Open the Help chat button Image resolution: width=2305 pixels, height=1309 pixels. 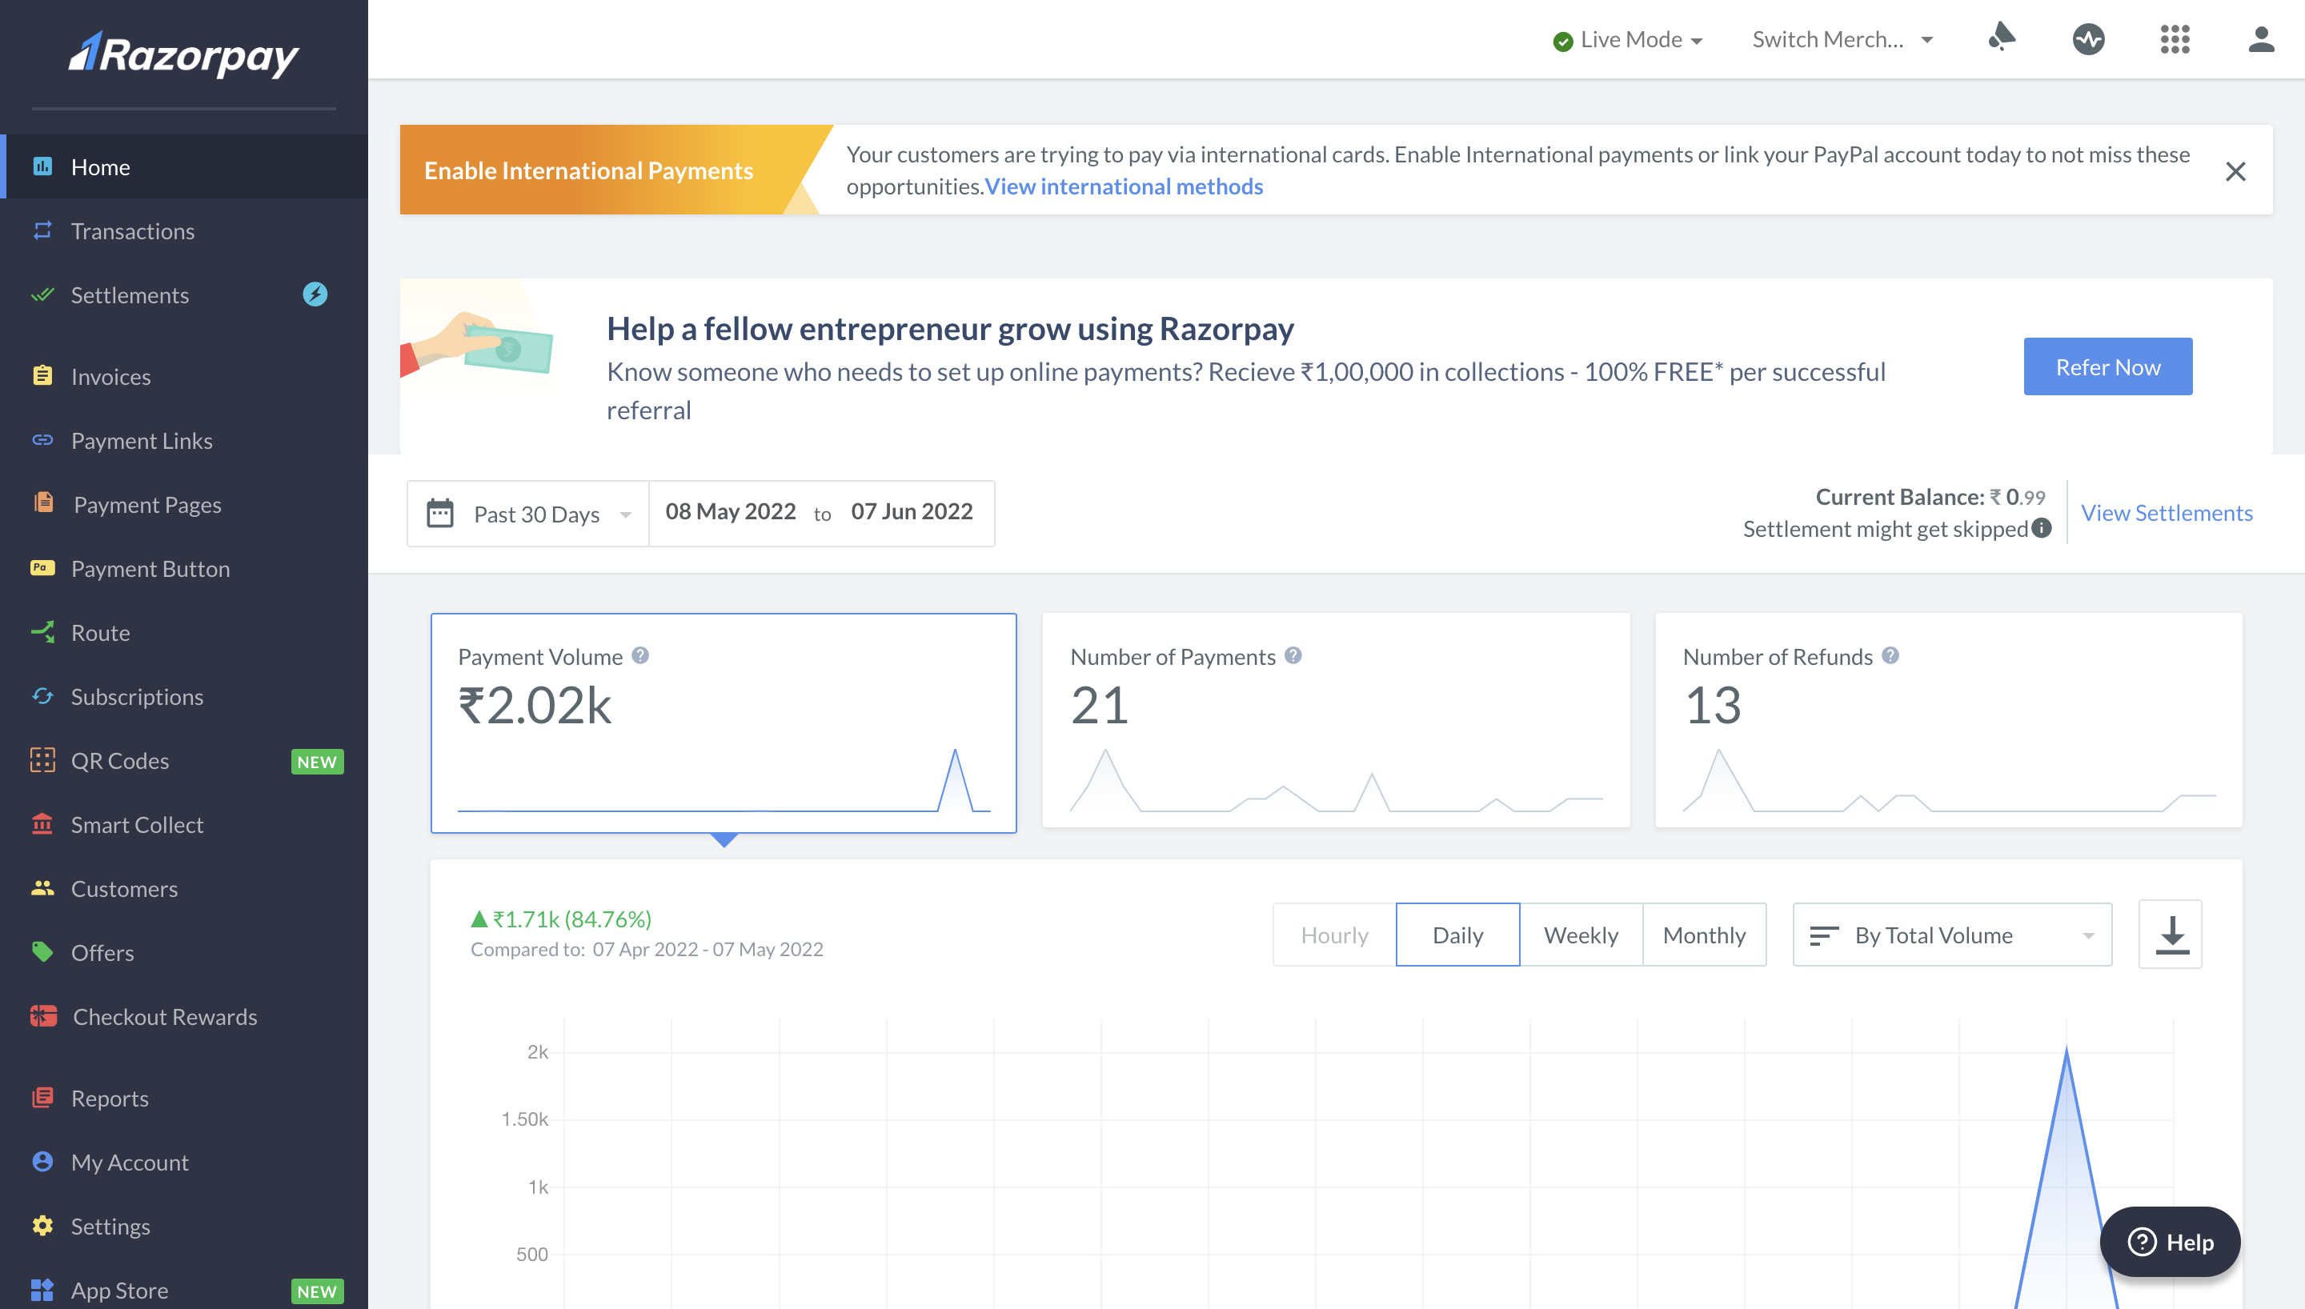point(2169,1242)
